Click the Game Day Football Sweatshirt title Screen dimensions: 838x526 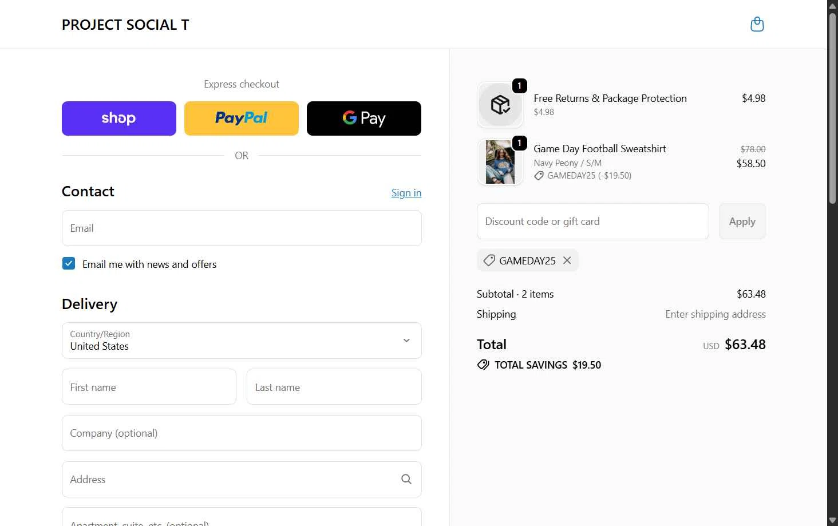(x=600, y=149)
